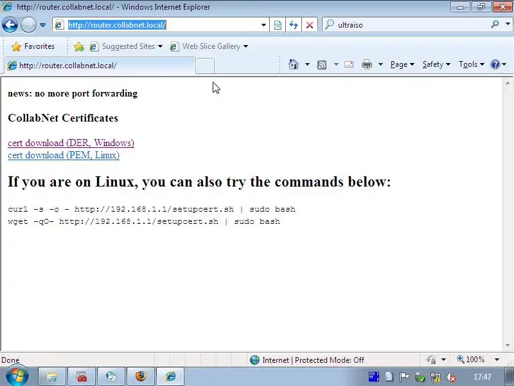The image size is (514, 386).
Task: Open Suggested Sites in favorites bar
Action: click(x=126, y=46)
